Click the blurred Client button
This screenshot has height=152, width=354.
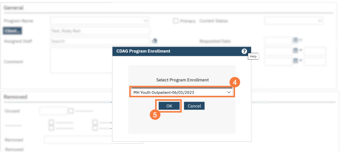[x=12, y=31]
